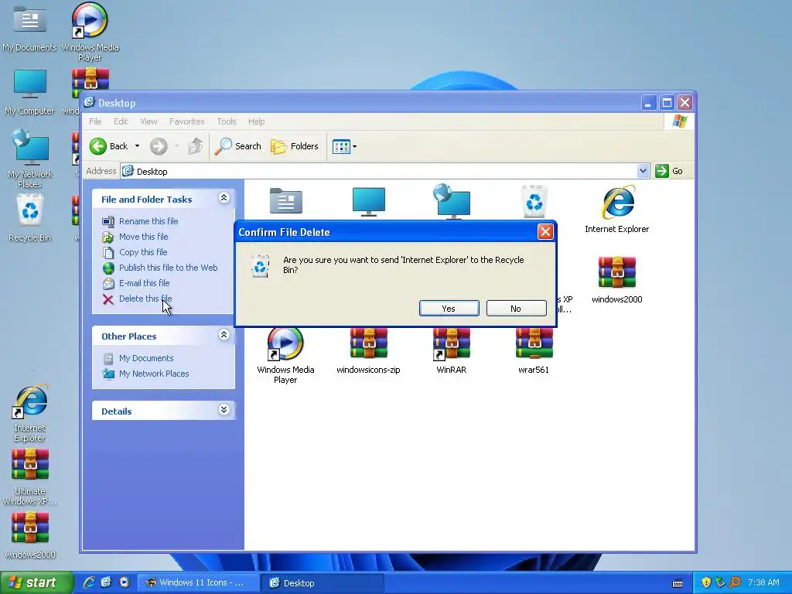The image size is (792, 594).
Task: Confirm deletion with the Yes button
Action: tap(449, 308)
